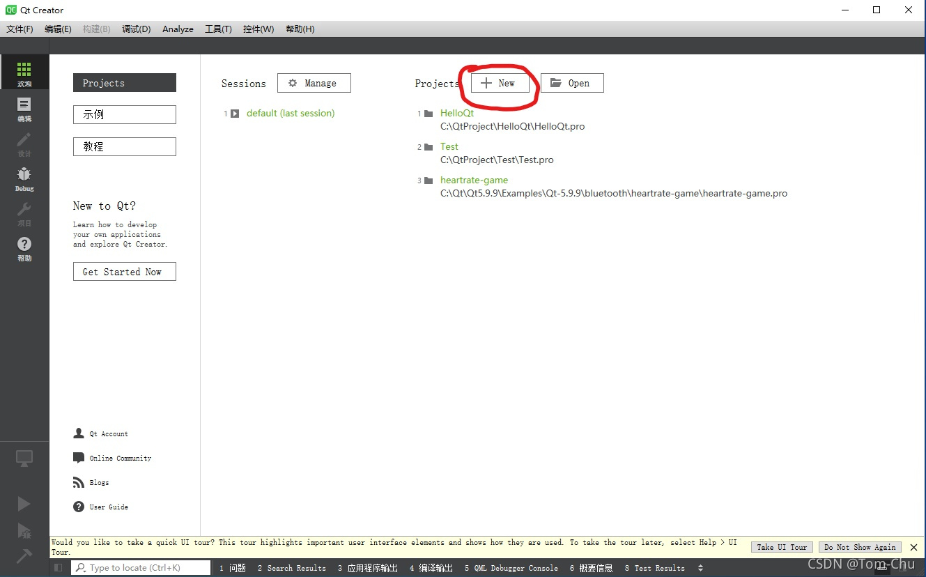This screenshot has width=926, height=577.
Task: Click the play icon beside default session
Action: click(x=236, y=114)
